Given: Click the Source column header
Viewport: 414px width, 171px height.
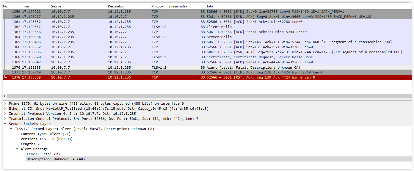Looking at the screenshot, I should point(78,6).
